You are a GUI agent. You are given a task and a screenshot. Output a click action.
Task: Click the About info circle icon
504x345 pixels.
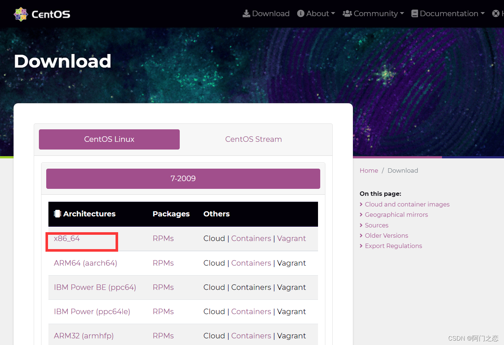tap(301, 14)
